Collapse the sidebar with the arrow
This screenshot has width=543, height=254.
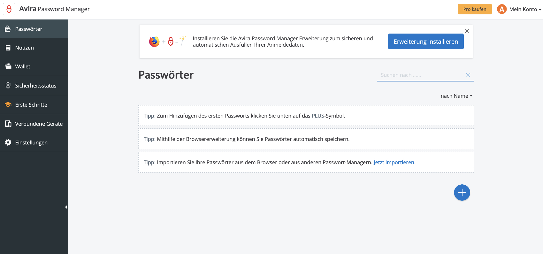(66, 207)
